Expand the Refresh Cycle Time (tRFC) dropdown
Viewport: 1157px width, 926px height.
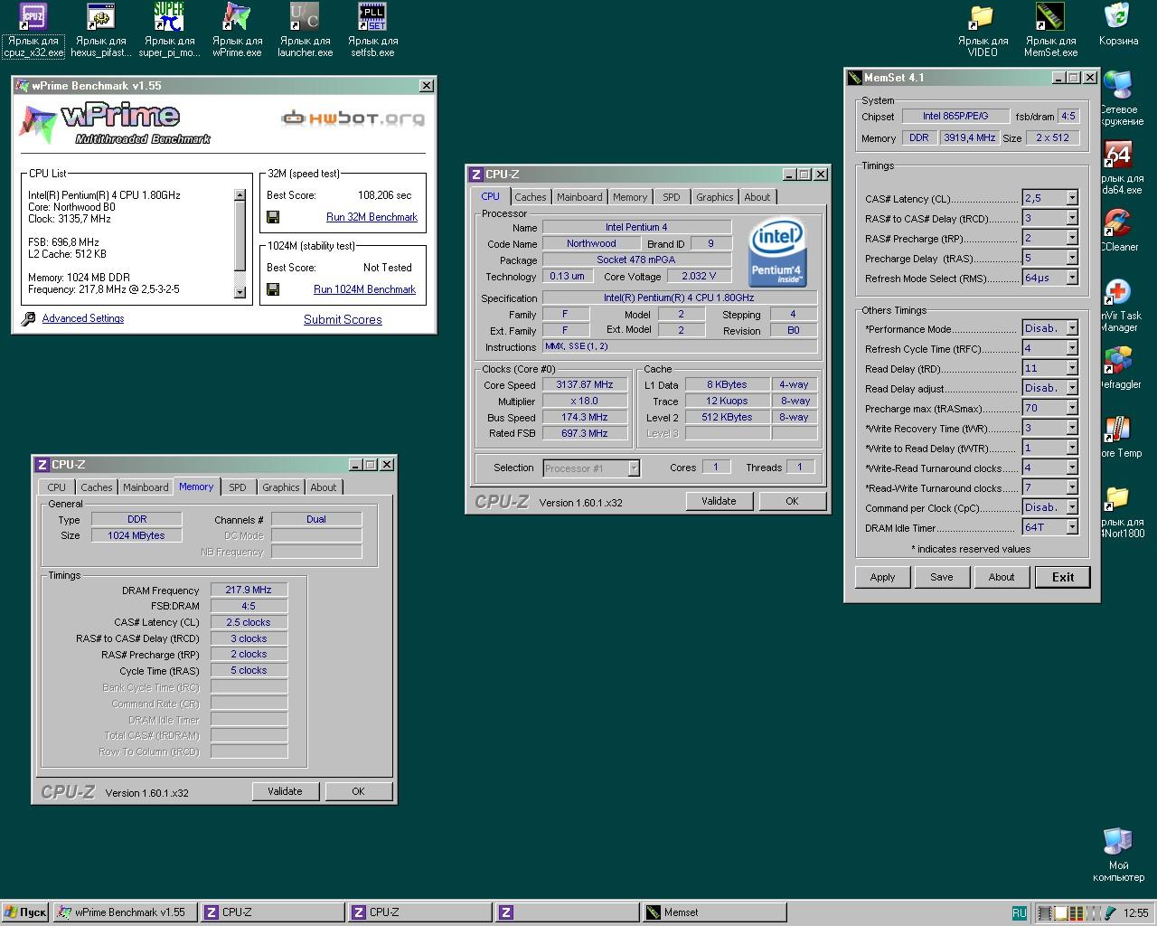pyautogui.click(x=1072, y=348)
